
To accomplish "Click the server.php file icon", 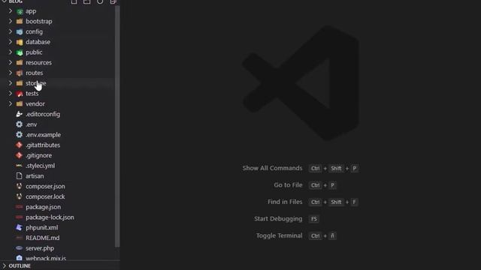I will click(19, 248).
